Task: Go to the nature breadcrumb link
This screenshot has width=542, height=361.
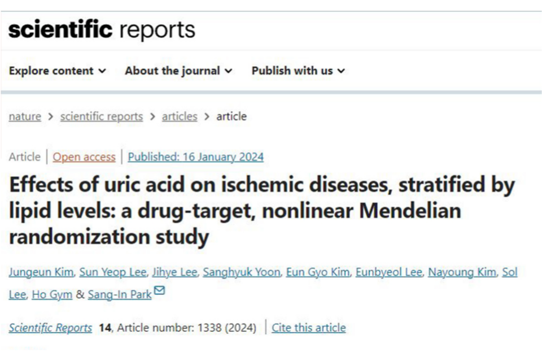Action: pos(25,116)
